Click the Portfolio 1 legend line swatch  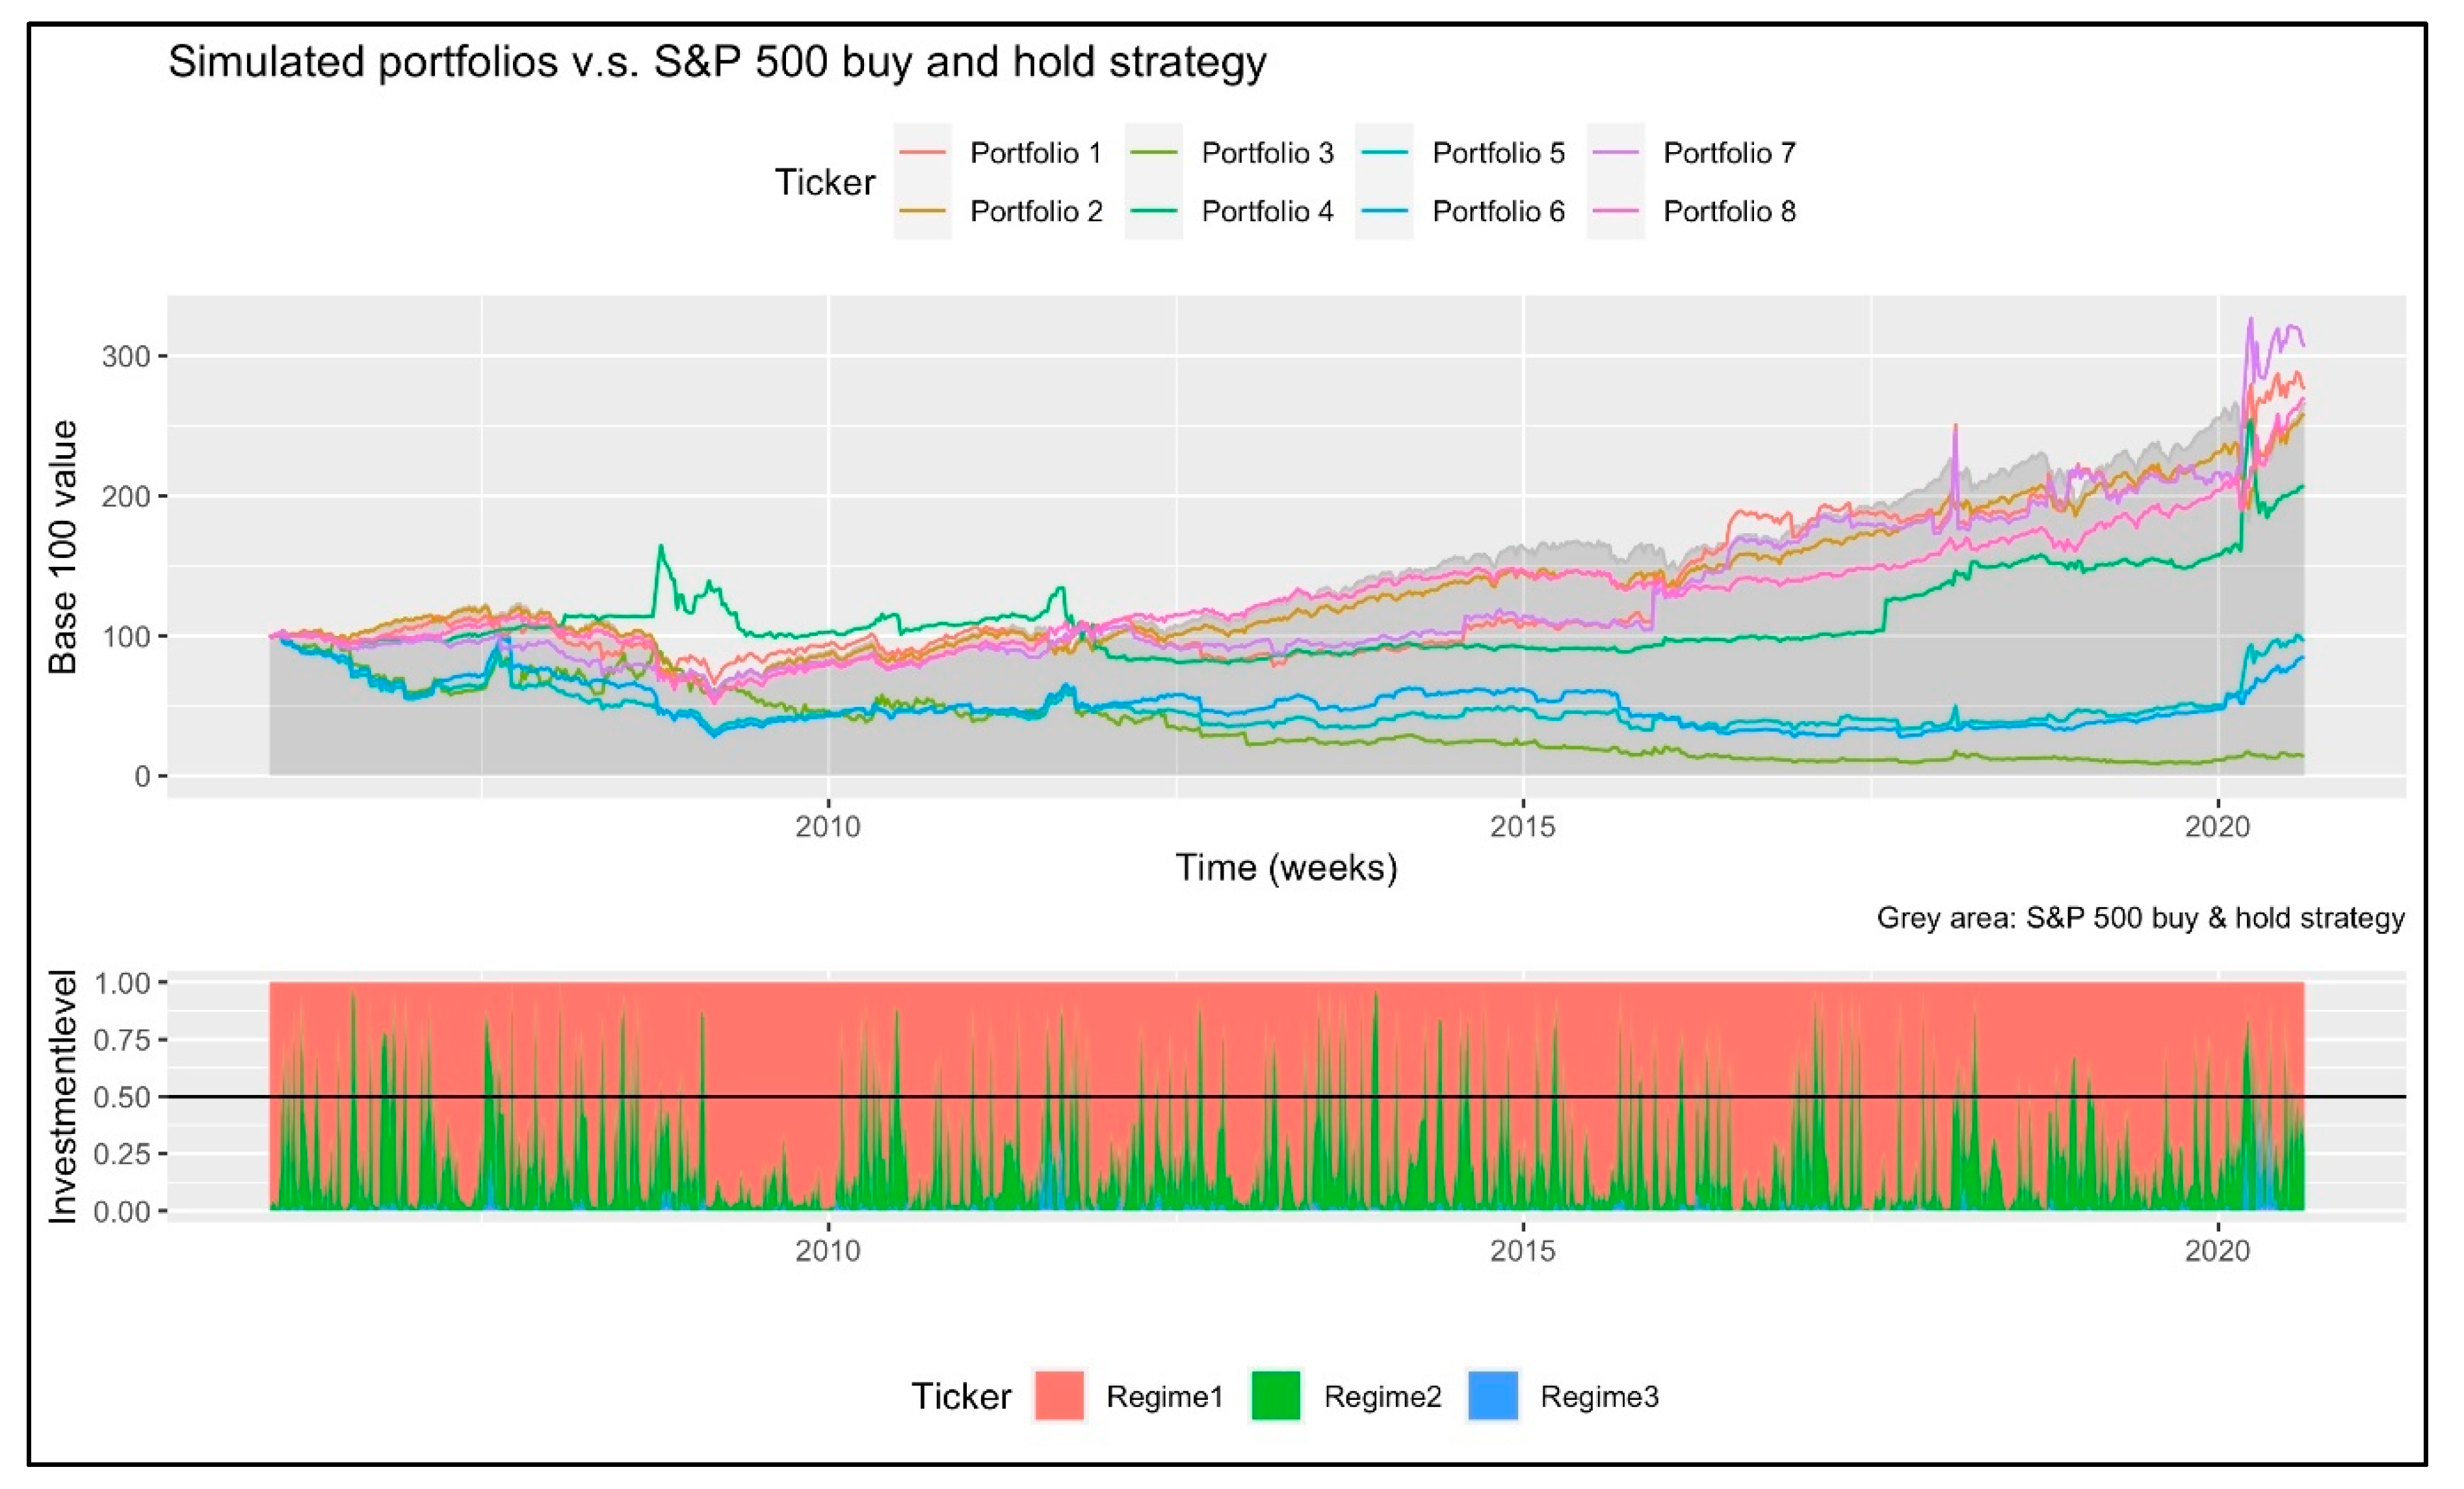(x=922, y=153)
